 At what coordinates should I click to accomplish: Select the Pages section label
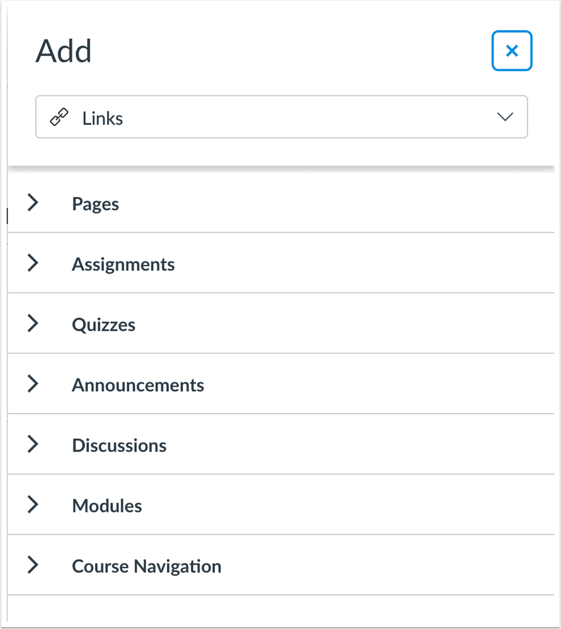tap(96, 204)
